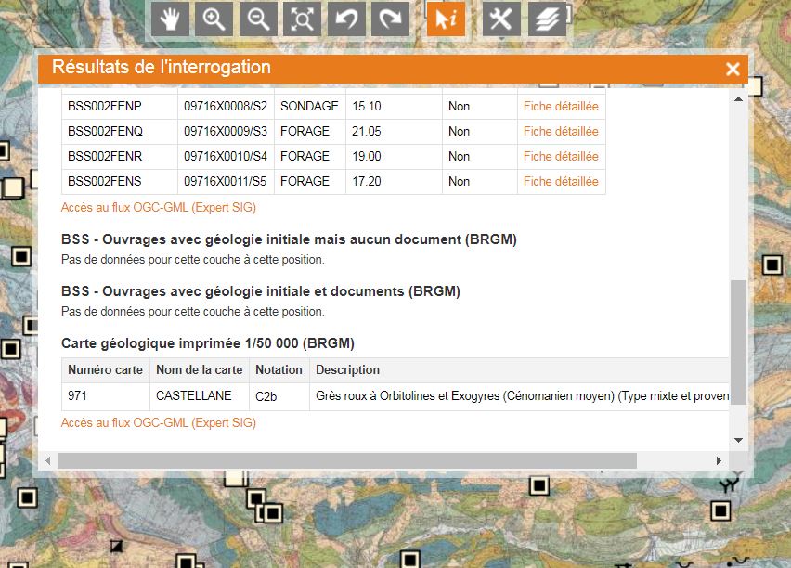Open Fiche détaillée for BSS002FENS
791x568 pixels.
[561, 182]
